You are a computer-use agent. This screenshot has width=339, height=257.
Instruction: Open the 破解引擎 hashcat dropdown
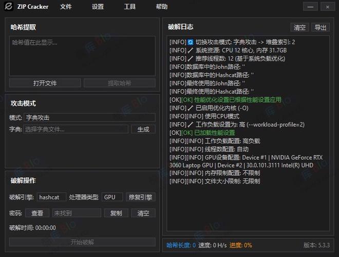point(51,197)
